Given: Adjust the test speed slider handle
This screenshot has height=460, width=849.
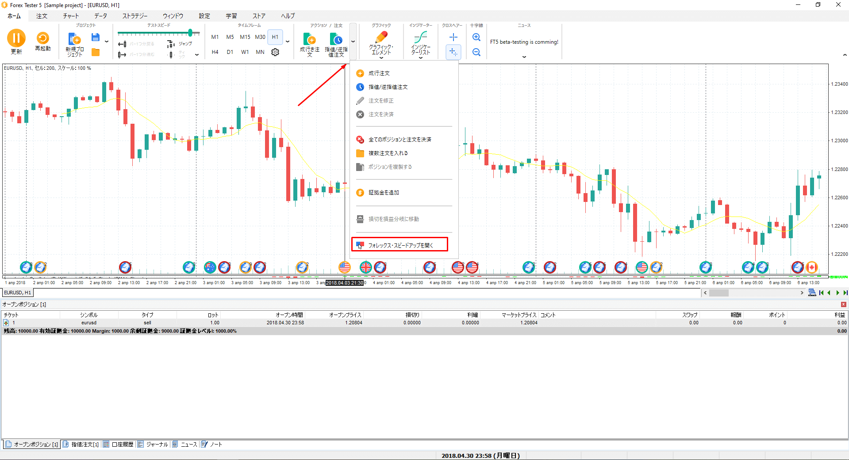Looking at the screenshot, I should coord(190,33).
